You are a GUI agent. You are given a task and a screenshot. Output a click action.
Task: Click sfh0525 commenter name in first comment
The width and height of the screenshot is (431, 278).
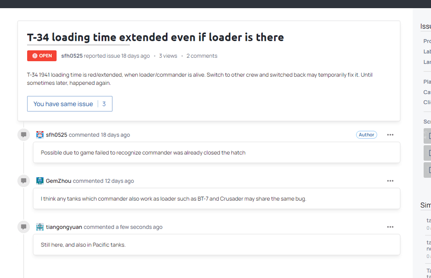[56, 135]
